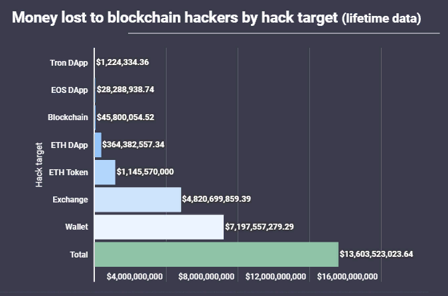Click the $1,224,334.36 Tron value label
This screenshot has height=296, width=448.
click(122, 62)
